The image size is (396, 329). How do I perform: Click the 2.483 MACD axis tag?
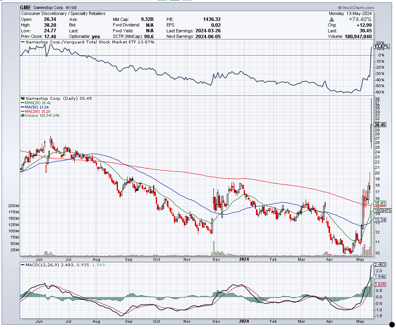[380, 265]
